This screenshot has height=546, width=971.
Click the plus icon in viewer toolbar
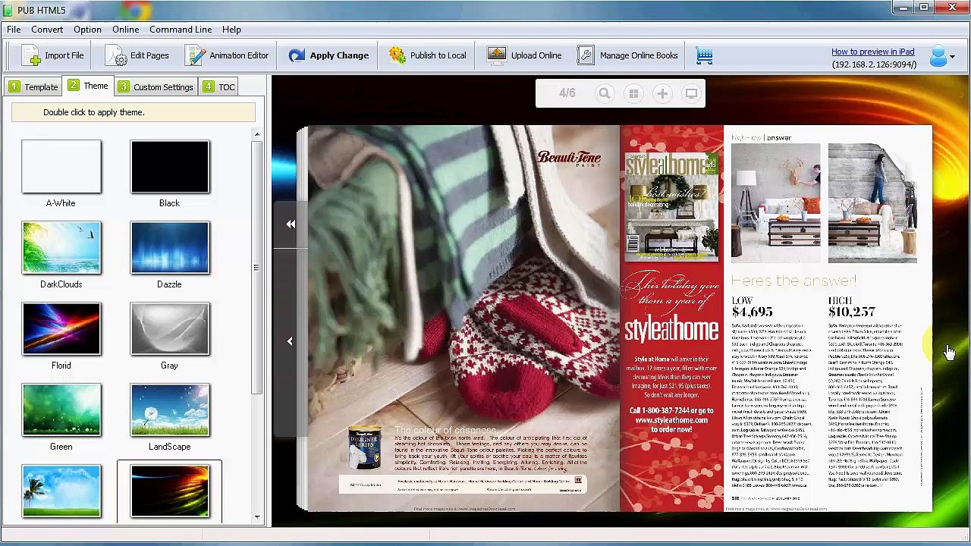(662, 93)
